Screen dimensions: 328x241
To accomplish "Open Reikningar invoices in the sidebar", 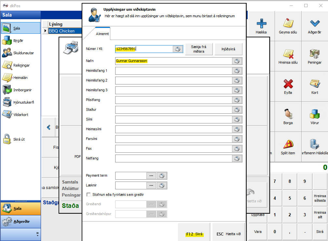I will [7, 65].
